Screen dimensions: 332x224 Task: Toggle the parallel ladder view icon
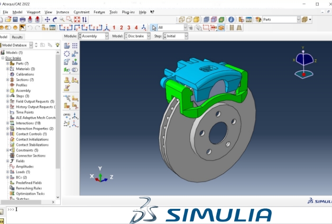[x=232, y=28]
